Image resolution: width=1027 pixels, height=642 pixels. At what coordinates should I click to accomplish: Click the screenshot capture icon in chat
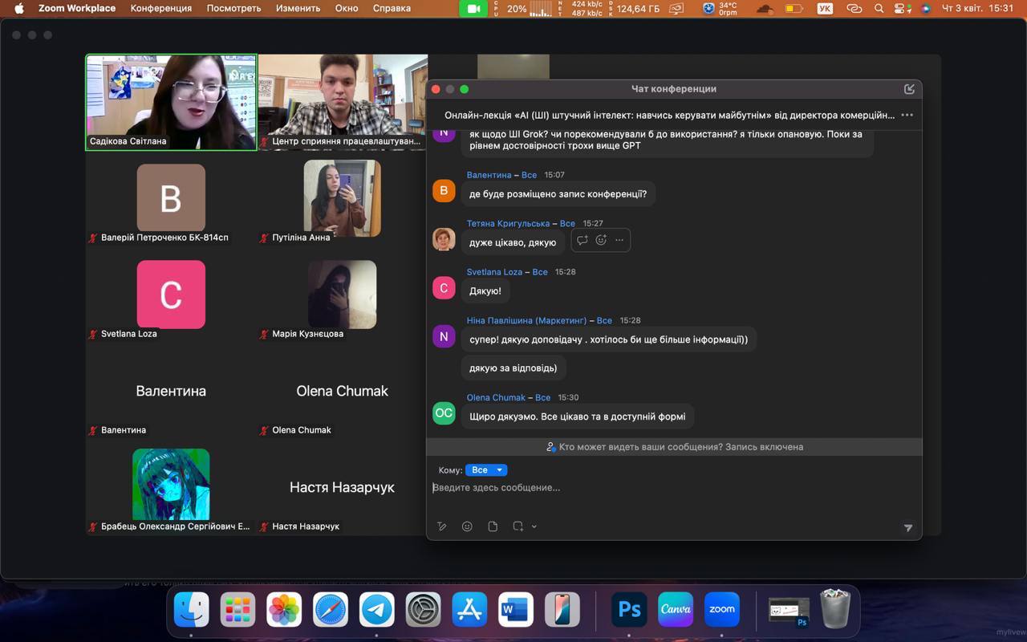(518, 526)
